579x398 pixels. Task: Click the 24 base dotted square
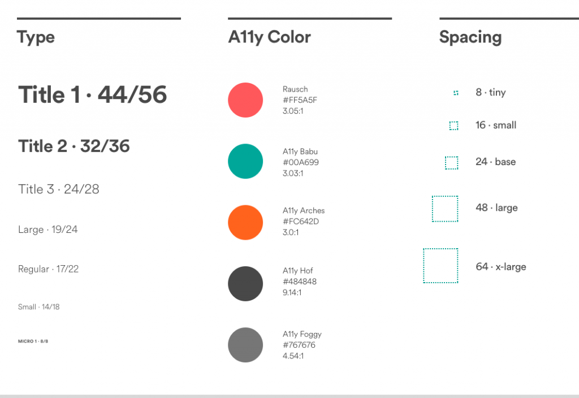(452, 163)
